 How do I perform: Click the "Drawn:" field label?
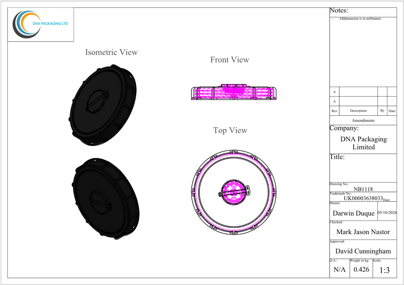point(335,203)
